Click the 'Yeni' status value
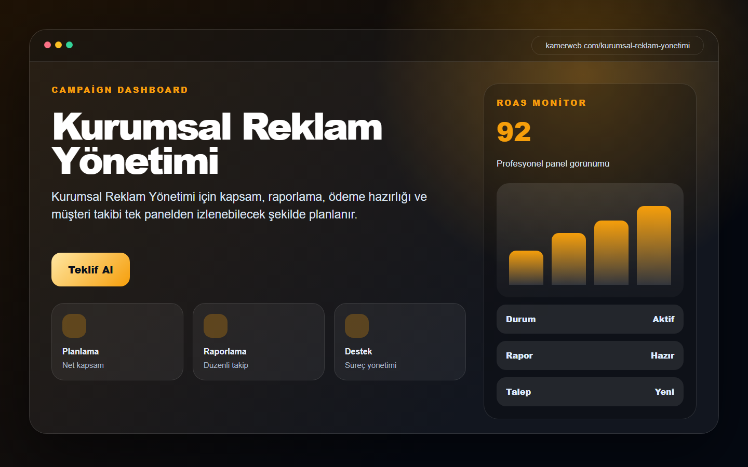 click(x=664, y=392)
